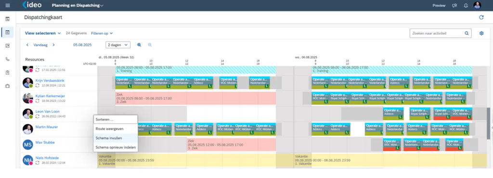Open the hamburger navigation menu
The width and height of the screenshot is (493, 178).
click(x=8, y=5)
